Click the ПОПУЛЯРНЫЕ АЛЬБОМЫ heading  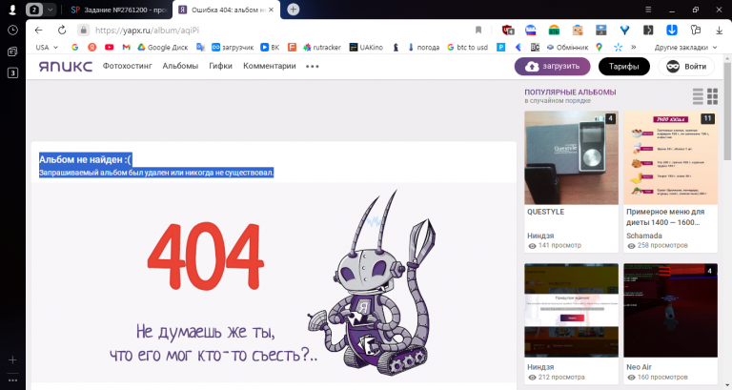[570, 92]
